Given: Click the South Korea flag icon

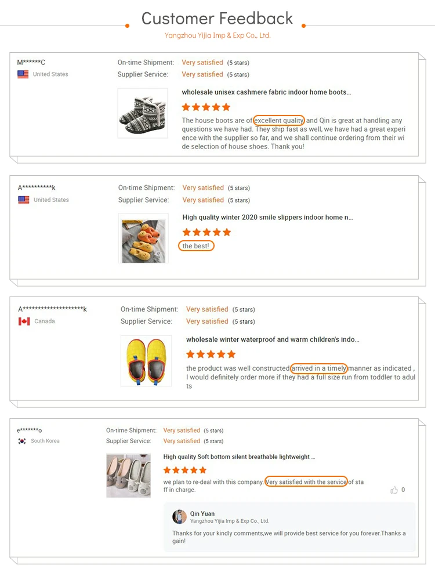Looking at the screenshot, I should (22, 441).
